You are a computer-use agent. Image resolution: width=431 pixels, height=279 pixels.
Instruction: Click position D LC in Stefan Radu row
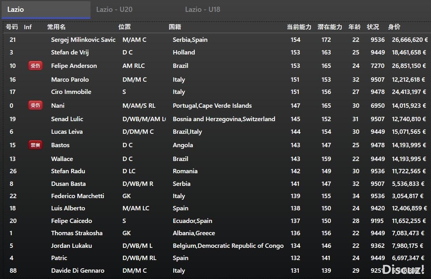pyautogui.click(x=129, y=171)
